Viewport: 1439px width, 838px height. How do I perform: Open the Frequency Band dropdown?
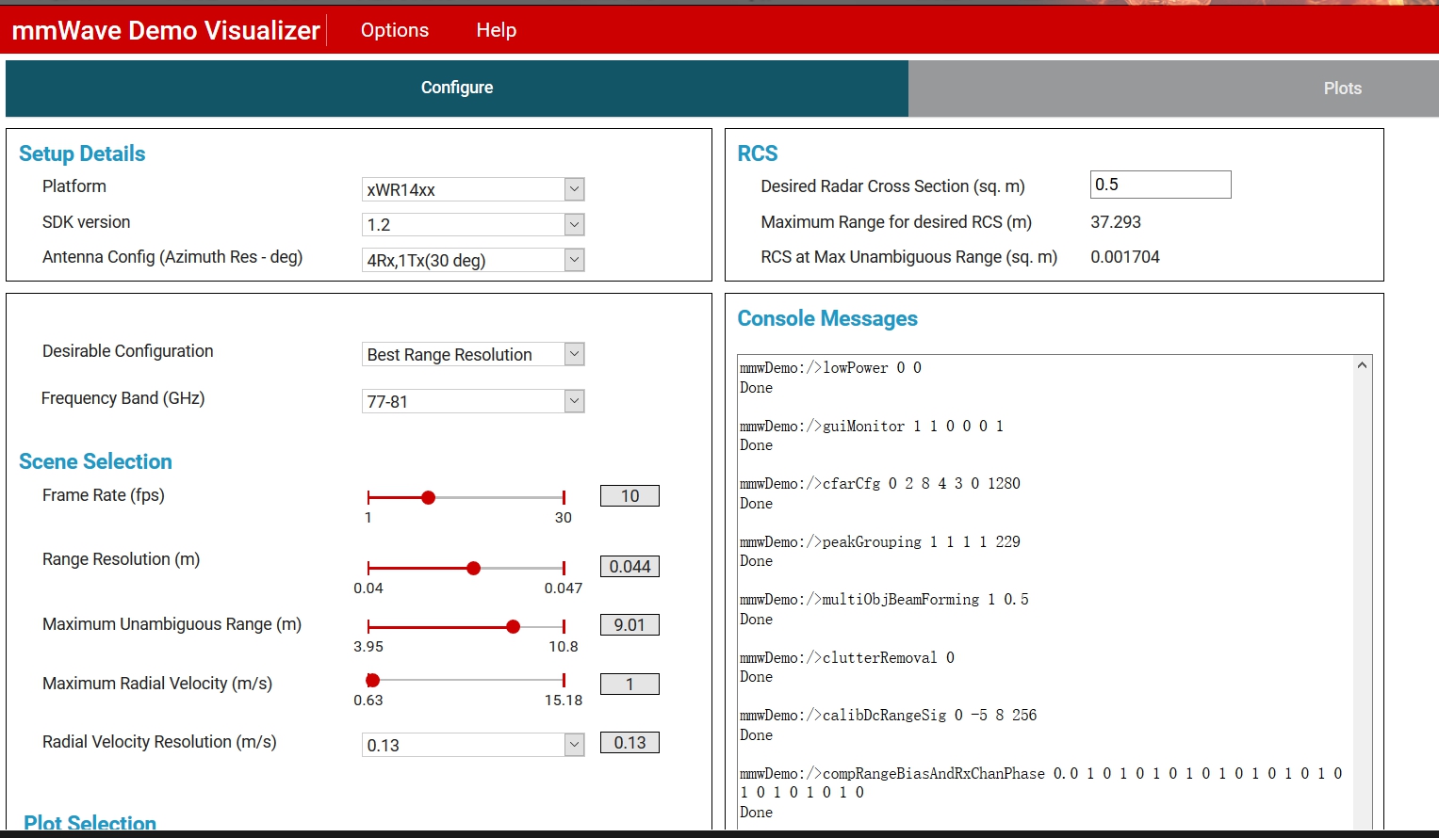pyautogui.click(x=572, y=400)
